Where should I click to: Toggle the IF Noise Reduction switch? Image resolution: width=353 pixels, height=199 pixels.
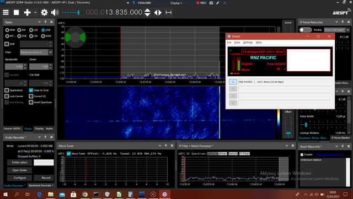[x=306, y=30]
